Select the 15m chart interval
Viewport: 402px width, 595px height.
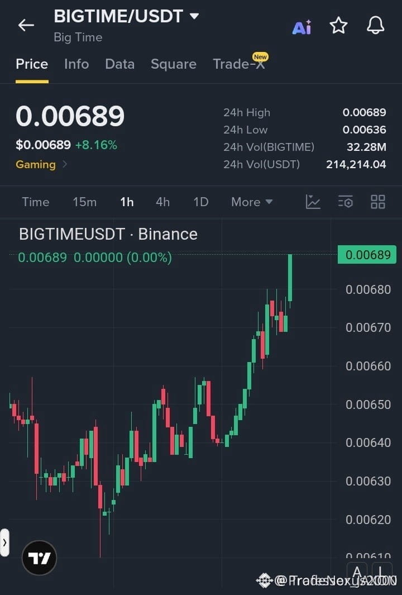click(84, 202)
